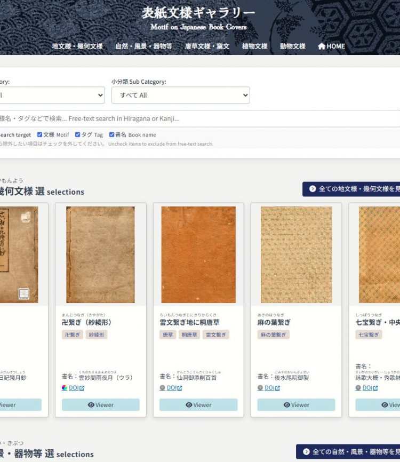This screenshot has height=462, width=400.
Task: Click gray DOI icon on 麻の葉繋ぎ card
Action: coord(260,388)
